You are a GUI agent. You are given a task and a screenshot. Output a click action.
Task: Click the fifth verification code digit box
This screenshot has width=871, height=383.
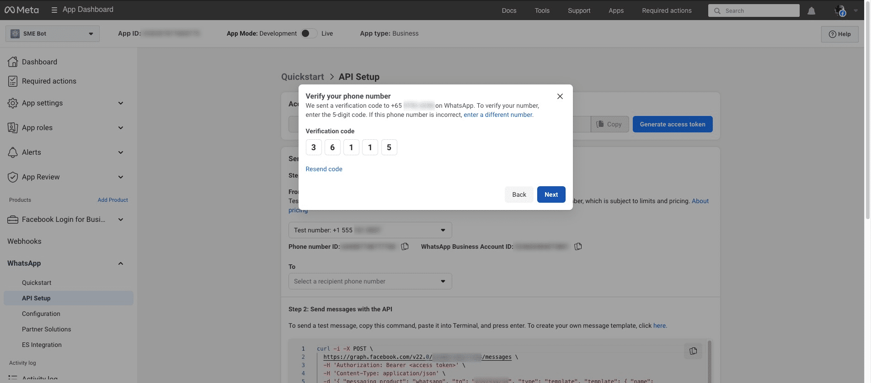[x=389, y=147]
